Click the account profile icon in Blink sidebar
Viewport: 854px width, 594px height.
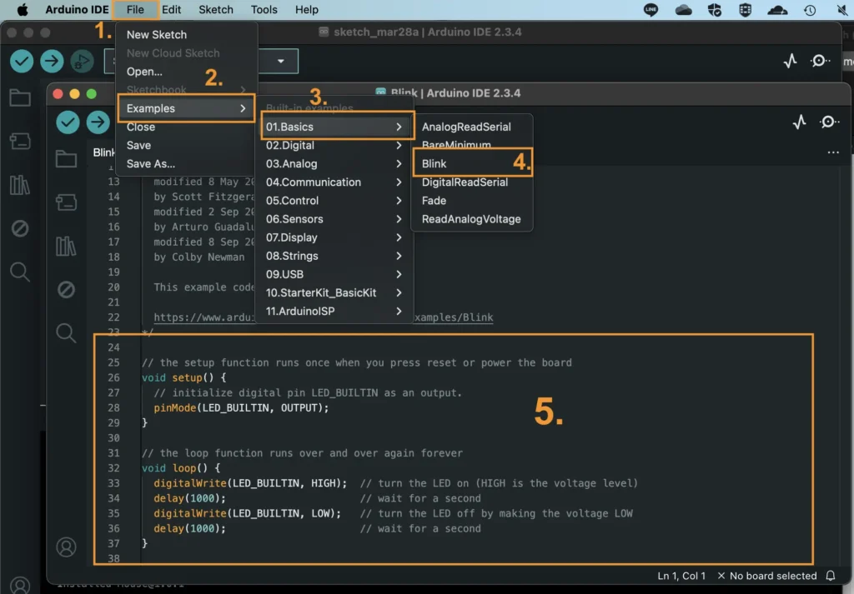66,547
